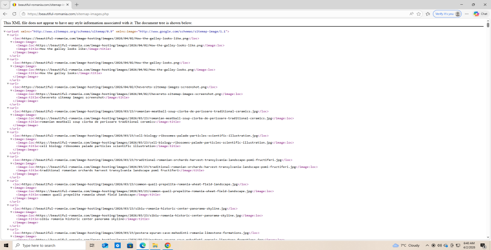Open Copilot Chat sidebar
Viewport: 491px width, 250px height.
click(x=480, y=14)
